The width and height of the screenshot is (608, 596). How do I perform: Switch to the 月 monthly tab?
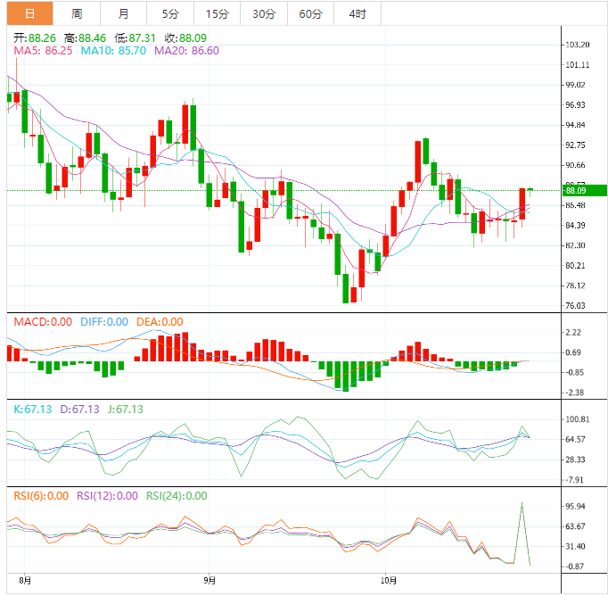click(123, 13)
